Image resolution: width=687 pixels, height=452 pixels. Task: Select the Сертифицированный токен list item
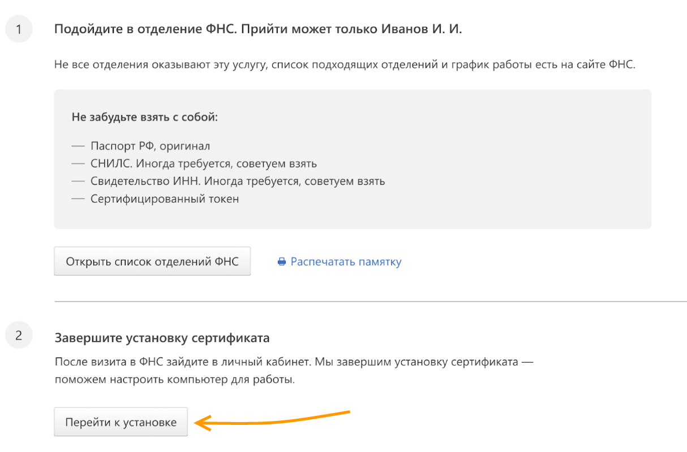coord(164,199)
